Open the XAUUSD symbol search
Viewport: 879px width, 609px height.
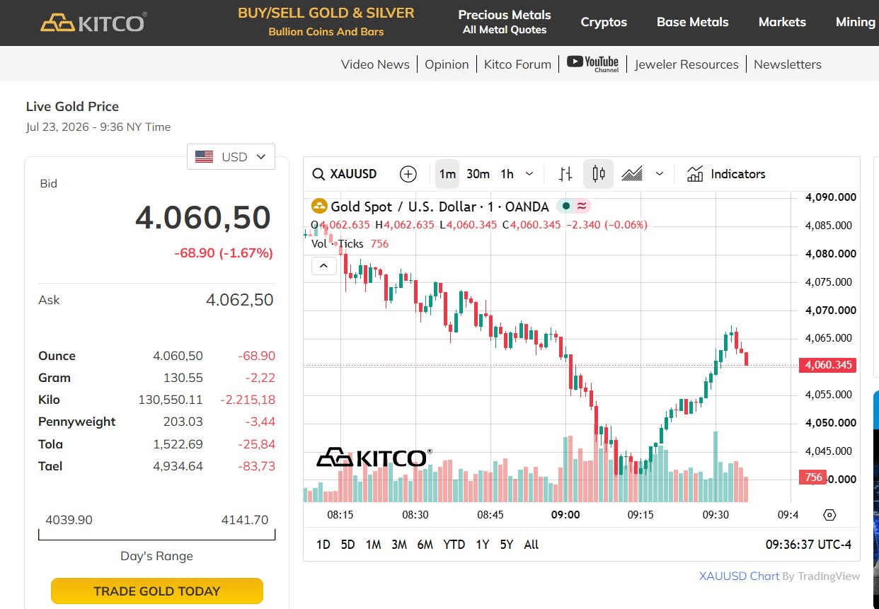coord(345,174)
